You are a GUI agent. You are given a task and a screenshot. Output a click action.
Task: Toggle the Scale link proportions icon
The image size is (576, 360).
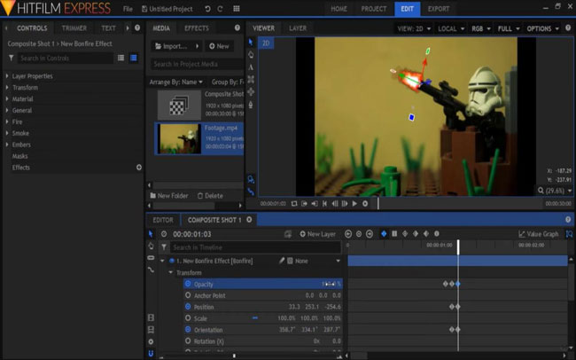click(255, 317)
